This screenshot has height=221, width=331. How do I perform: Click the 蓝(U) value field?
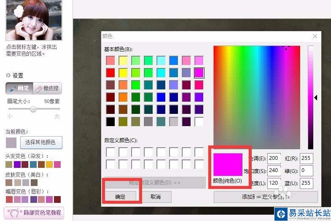click(x=306, y=183)
